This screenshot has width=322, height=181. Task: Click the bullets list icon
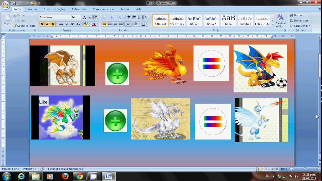(x=104, y=17)
